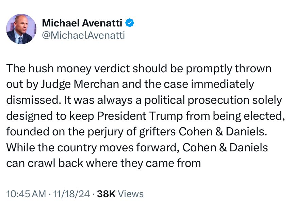Click the word 'dismissed' in the tweet
Viewport: 294px width, 206px height.
click(32, 100)
